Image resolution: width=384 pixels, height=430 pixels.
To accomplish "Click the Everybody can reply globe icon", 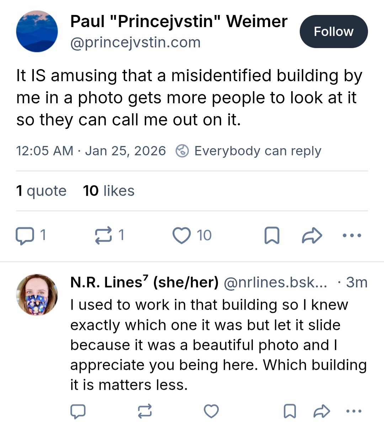I will 182,151.
